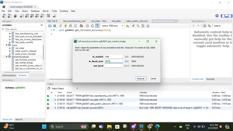Focus the out_level parameter field

pos(114,66)
